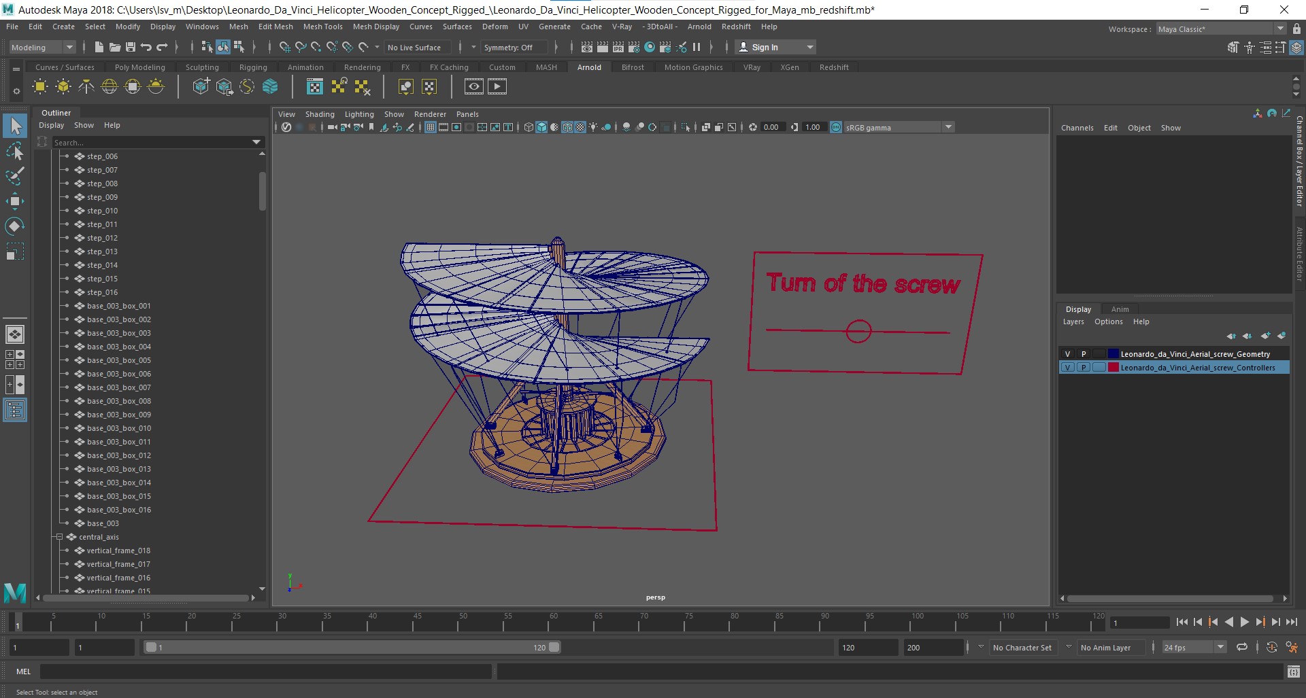Toggle the loop playback icon
This screenshot has width=1306, height=698.
(1242, 648)
